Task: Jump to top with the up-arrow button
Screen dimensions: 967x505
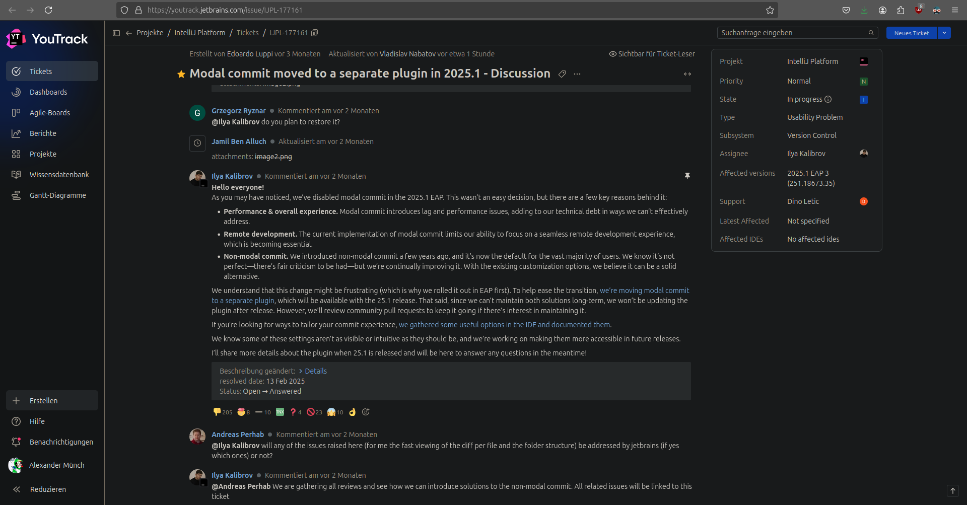Action: 953,491
